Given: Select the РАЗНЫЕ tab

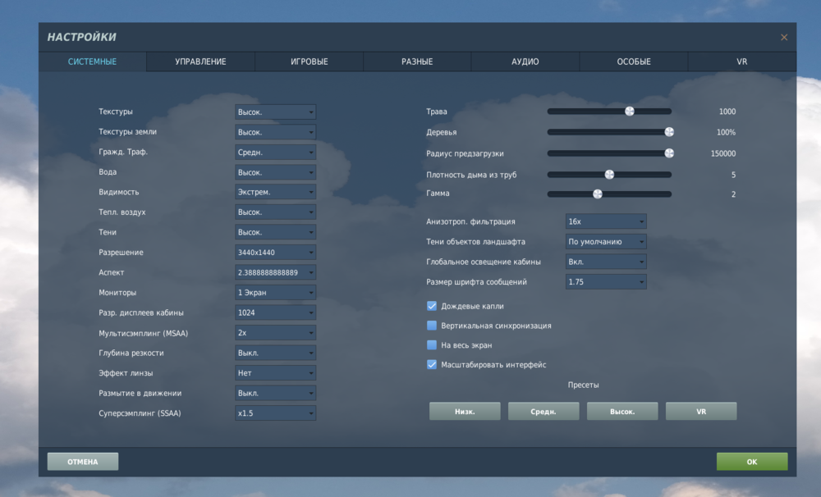Looking at the screenshot, I should [417, 62].
